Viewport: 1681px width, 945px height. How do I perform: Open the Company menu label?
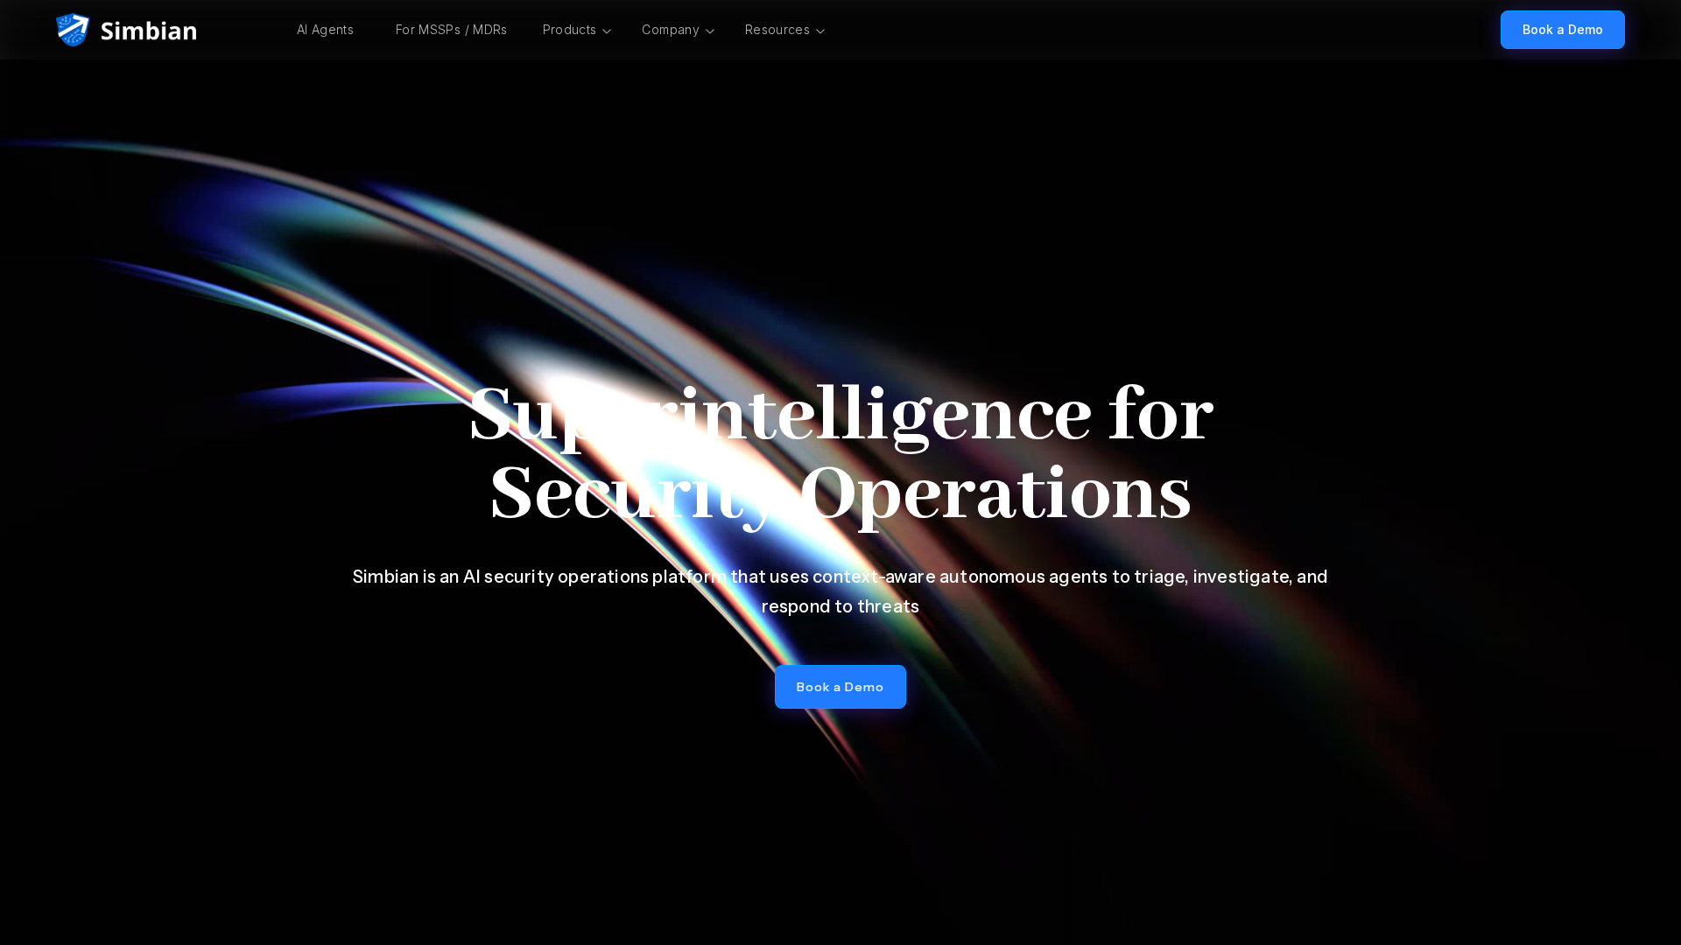click(671, 30)
